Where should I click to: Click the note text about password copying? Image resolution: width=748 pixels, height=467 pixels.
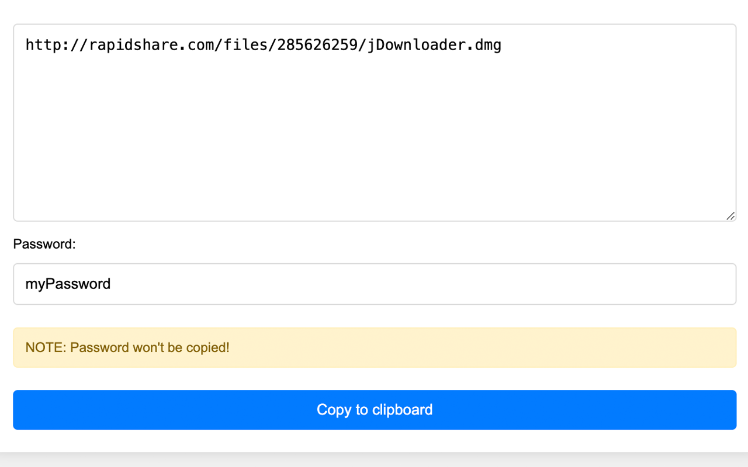click(127, 347)
